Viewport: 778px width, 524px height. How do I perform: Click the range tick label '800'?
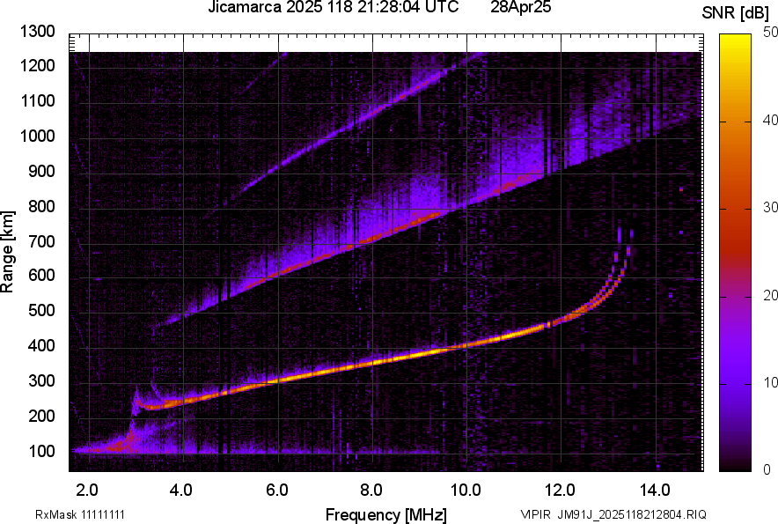tap(41, 205)
